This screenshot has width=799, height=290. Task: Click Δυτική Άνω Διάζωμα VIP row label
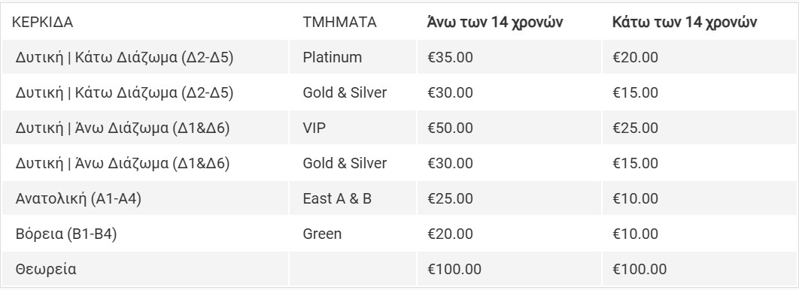point(123,128)
